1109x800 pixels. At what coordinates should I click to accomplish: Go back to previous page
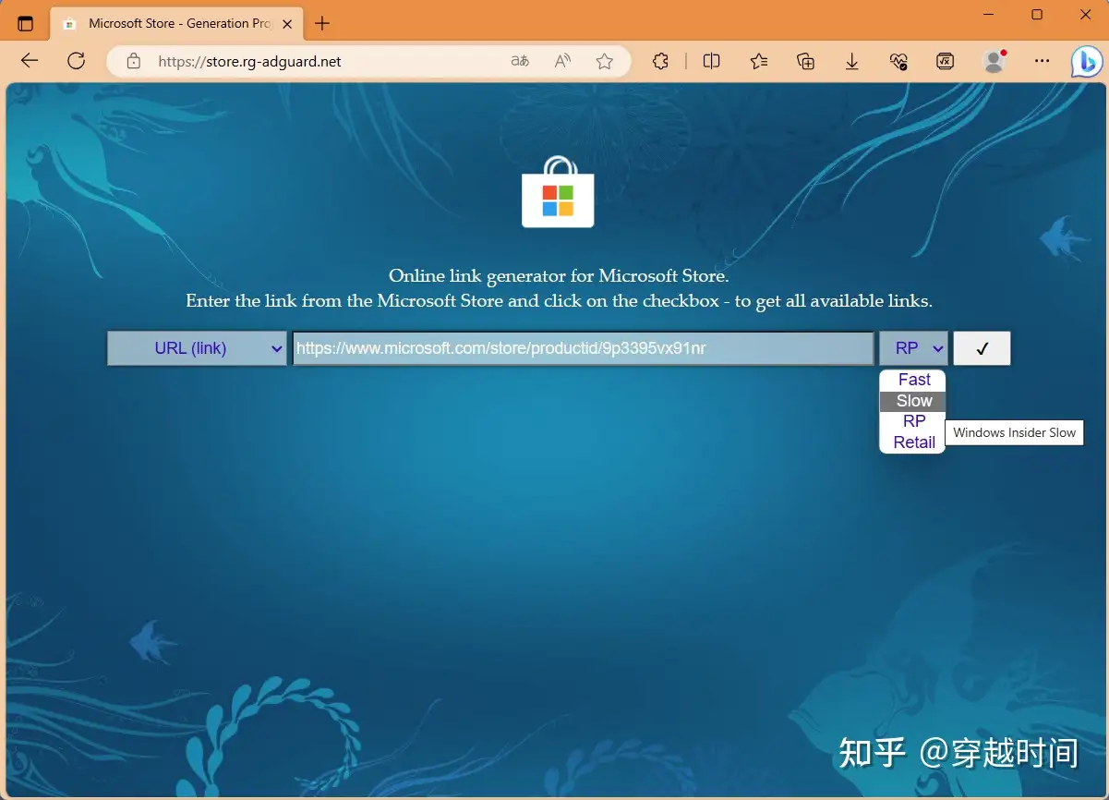30,61
